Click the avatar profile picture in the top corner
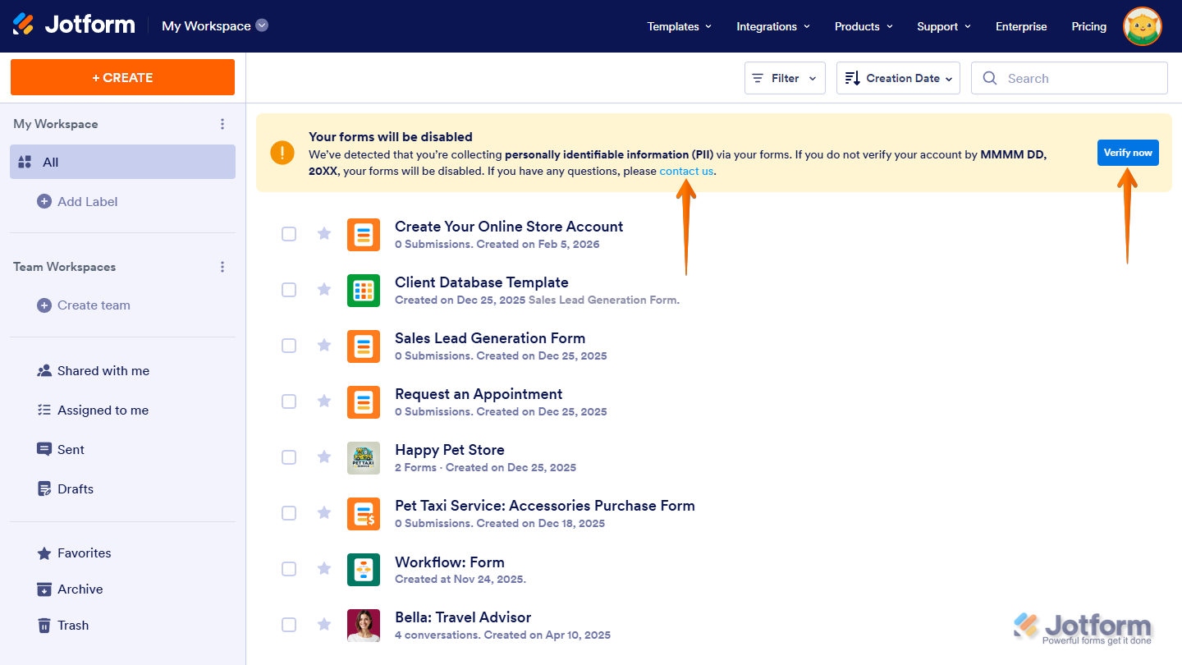Viewport: 1182px width, 665px height. pos(1142,26)
